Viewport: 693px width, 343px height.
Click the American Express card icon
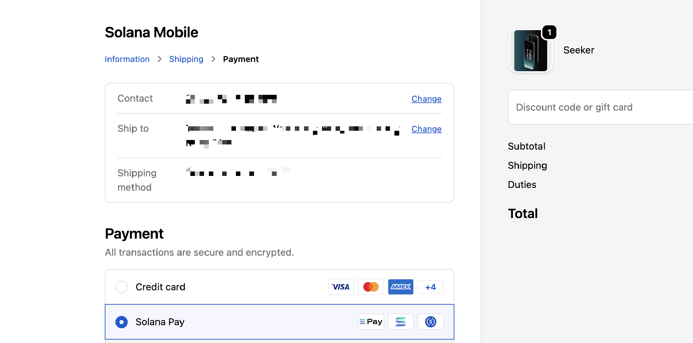400,287
